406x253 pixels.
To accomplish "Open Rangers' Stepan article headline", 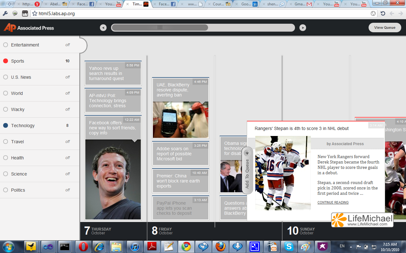I will point(302,128).
